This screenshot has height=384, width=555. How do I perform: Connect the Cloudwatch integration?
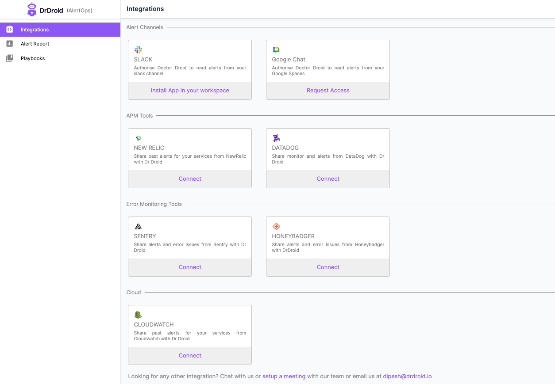coord(190,356)
